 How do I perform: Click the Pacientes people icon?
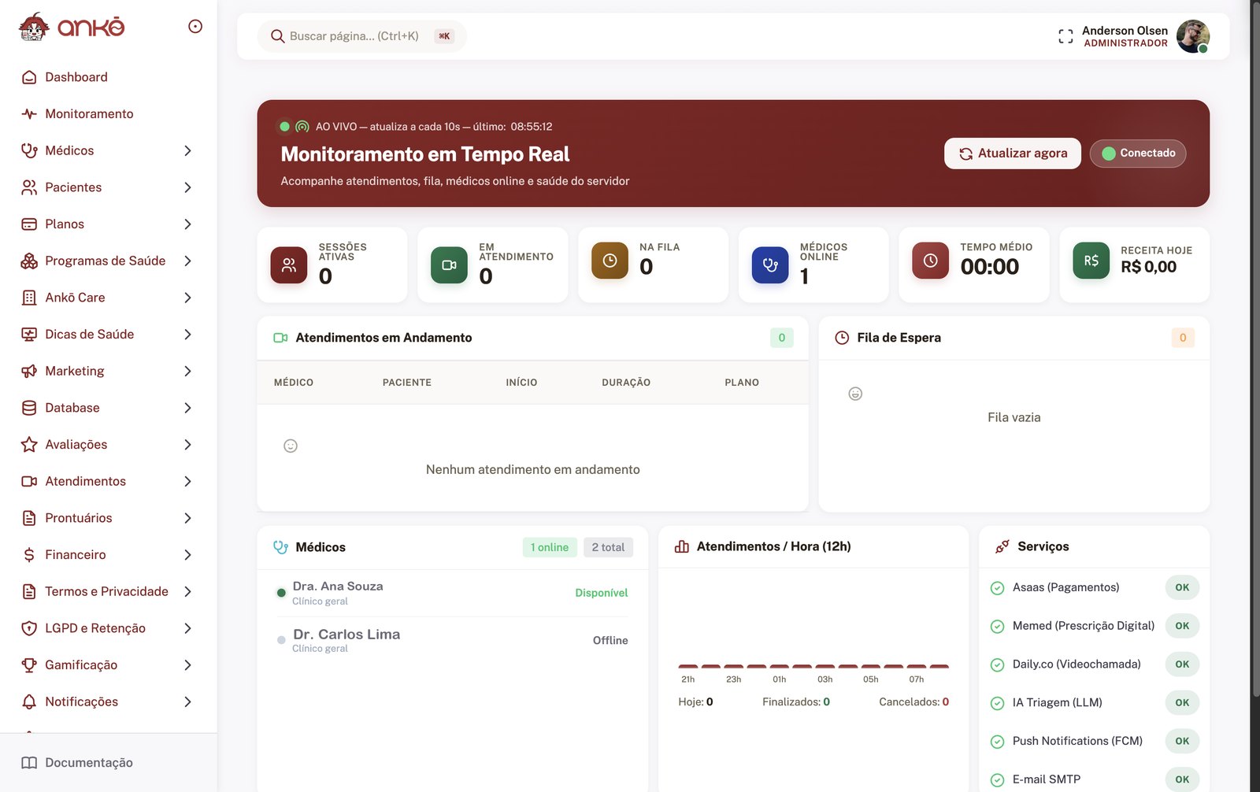point(29,187)
